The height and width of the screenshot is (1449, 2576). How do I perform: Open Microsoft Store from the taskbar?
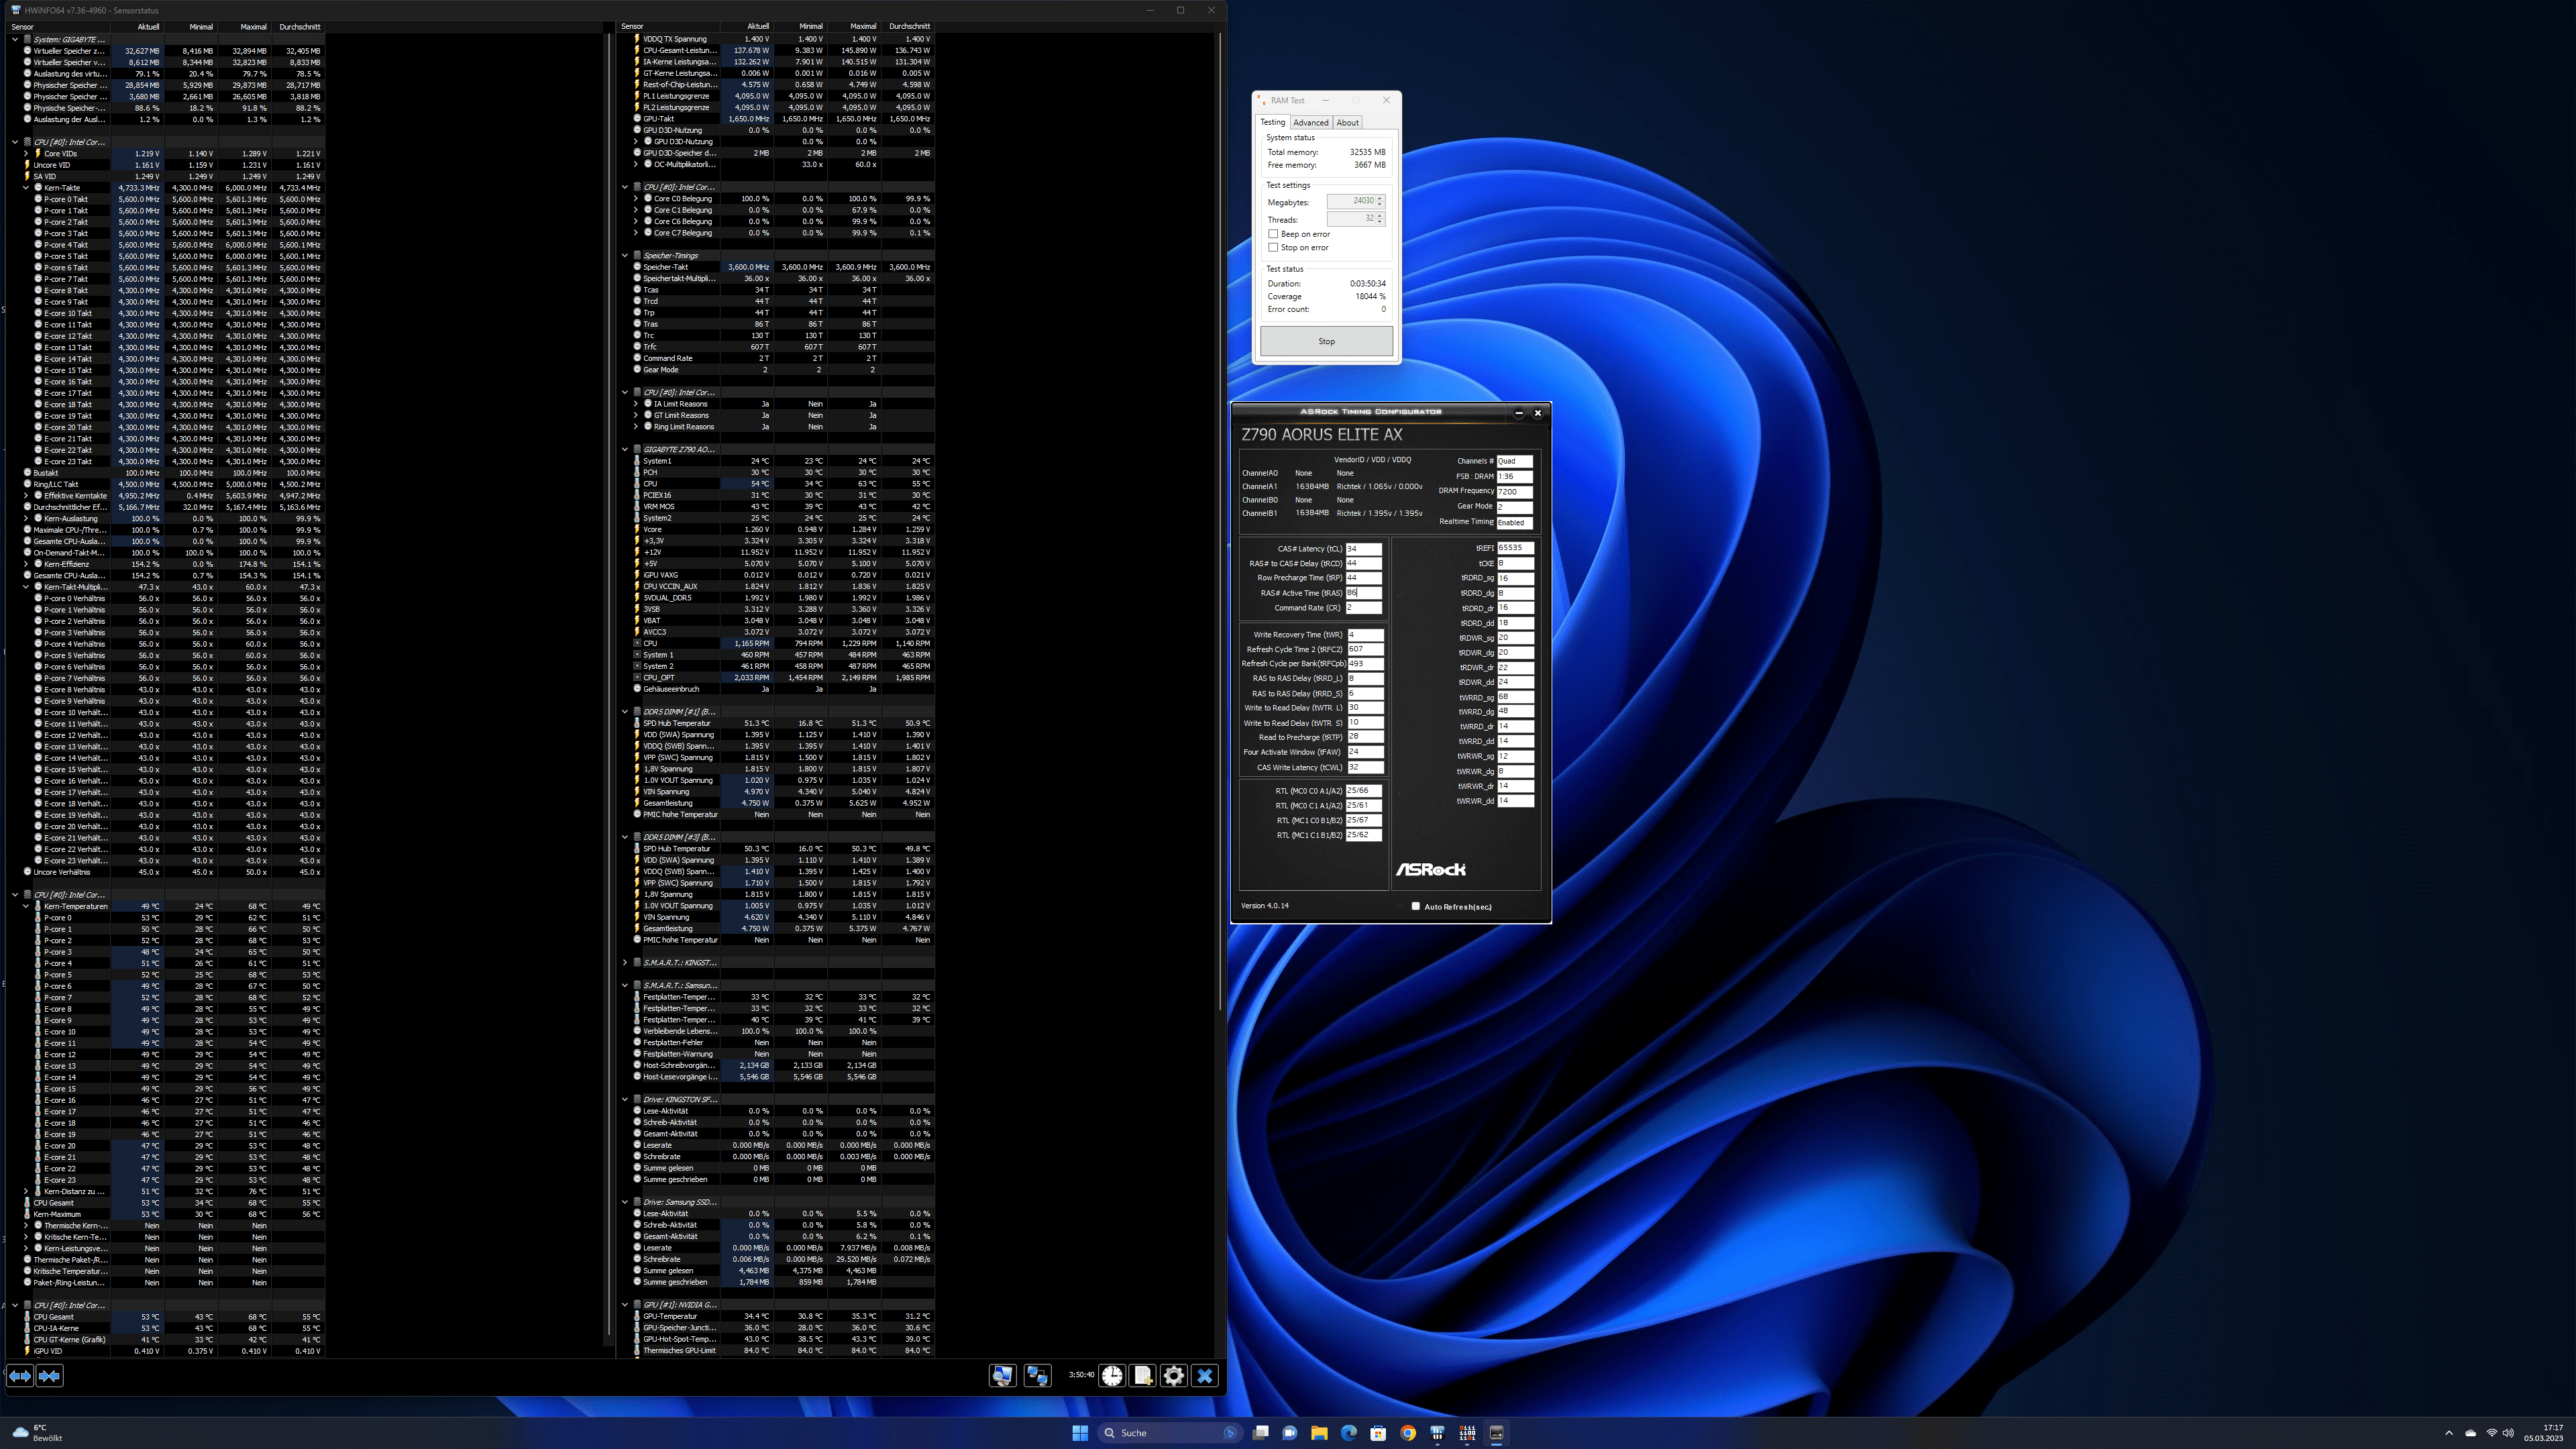(1378, 1433)
